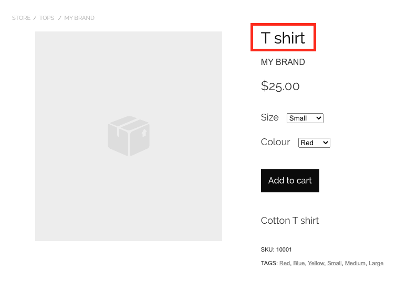The height and width of the screenshot is (283, 407).
Task: Open MY BRAND breadcrumb link
Action: [x=79, y=18]
